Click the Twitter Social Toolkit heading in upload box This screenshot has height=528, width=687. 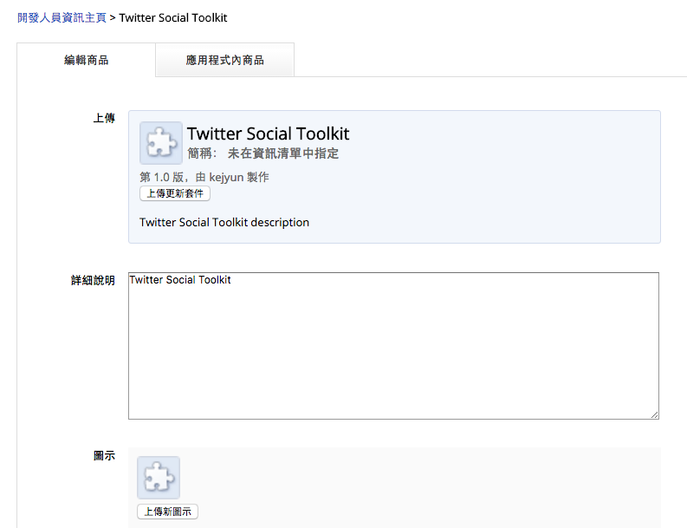[x=268, y=134]
